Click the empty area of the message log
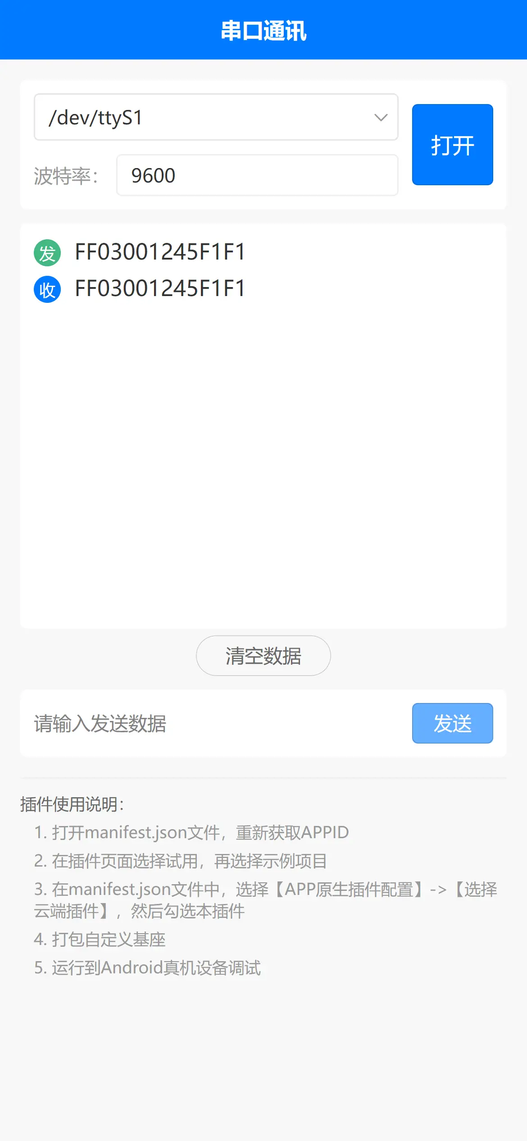This screenshot has width=527, height=1141. (x=263, y=464)
